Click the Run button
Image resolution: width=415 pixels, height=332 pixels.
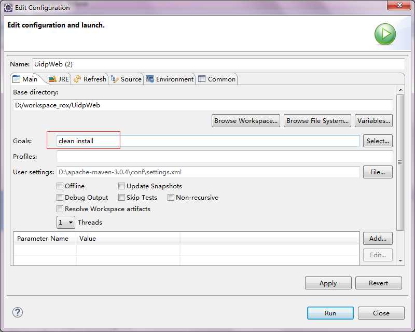[330, 313]
